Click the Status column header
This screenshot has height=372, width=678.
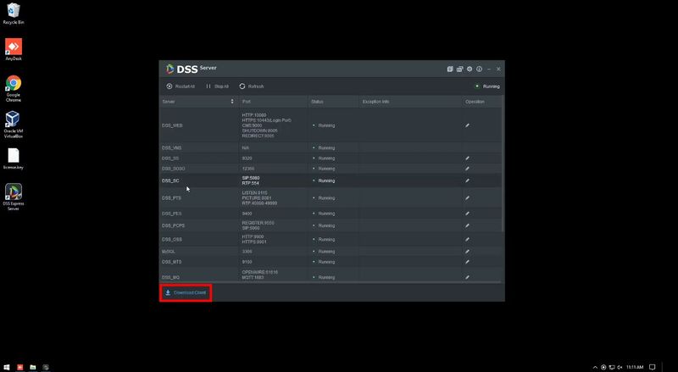pyautogui.click(x=317, y=102)
